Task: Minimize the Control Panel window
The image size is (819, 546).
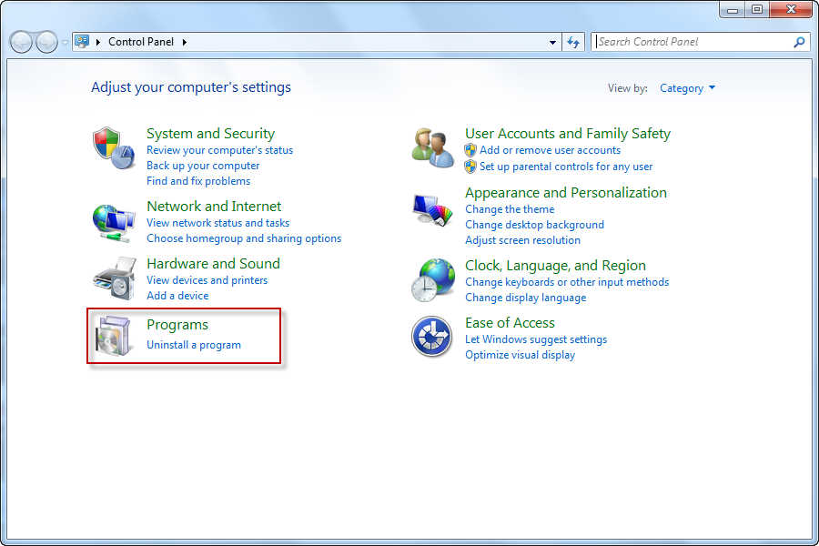Action: click(733, 9)
